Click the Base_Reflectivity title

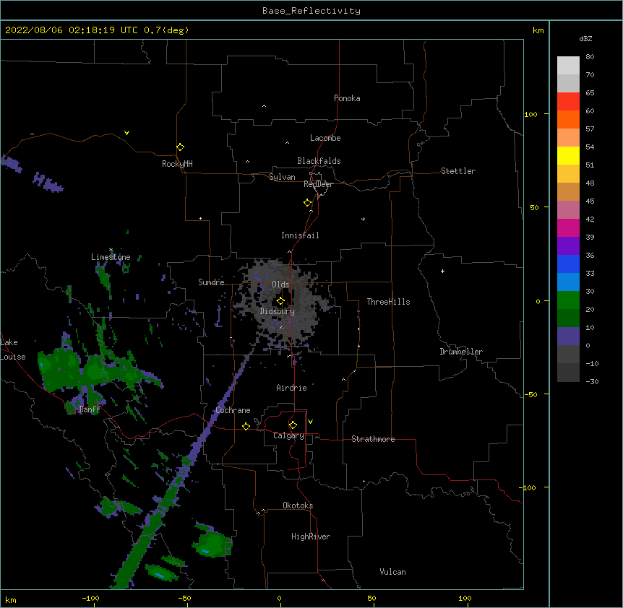[x=311, y=11]
